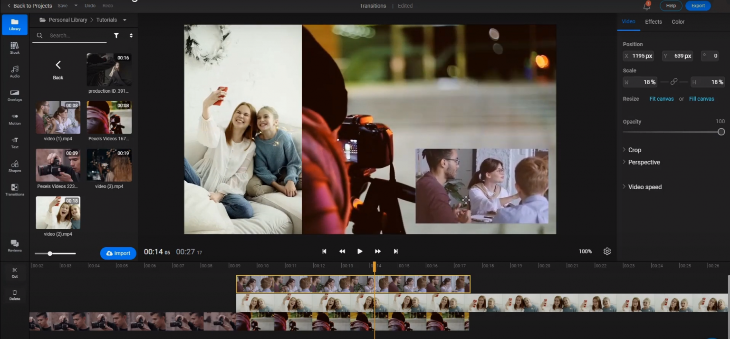This screenshot has width=730, height=339.
Task: Click the Export button
Action: pyautogui.click(x=698, y=6)
